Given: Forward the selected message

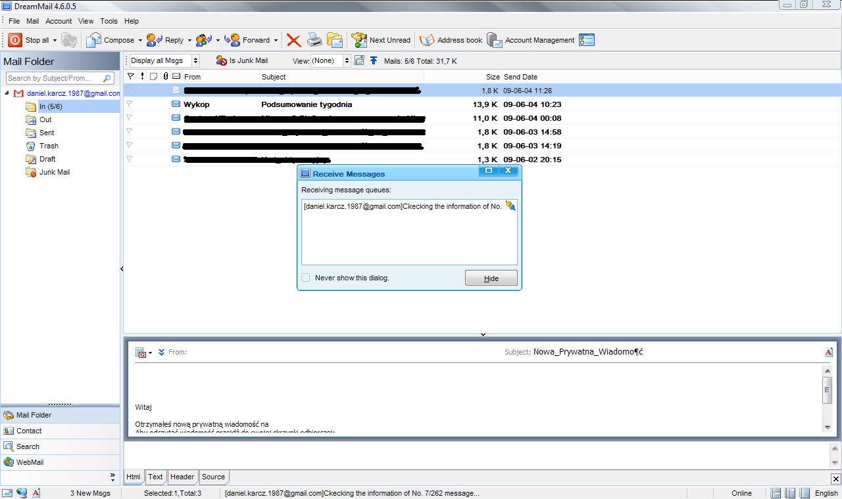Looking at the screenshot, I should click(x=247, y=40).
